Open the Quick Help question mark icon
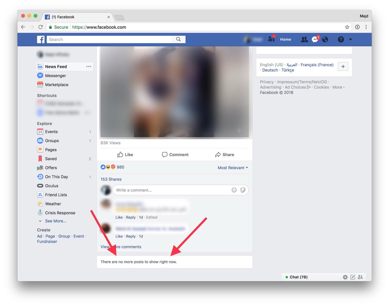Image resolution: width=389 pixels, height=306 pixels. tap(341, 39)
